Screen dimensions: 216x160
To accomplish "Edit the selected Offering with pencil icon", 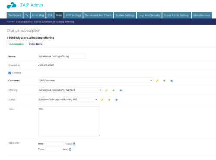I will [106, 90].
